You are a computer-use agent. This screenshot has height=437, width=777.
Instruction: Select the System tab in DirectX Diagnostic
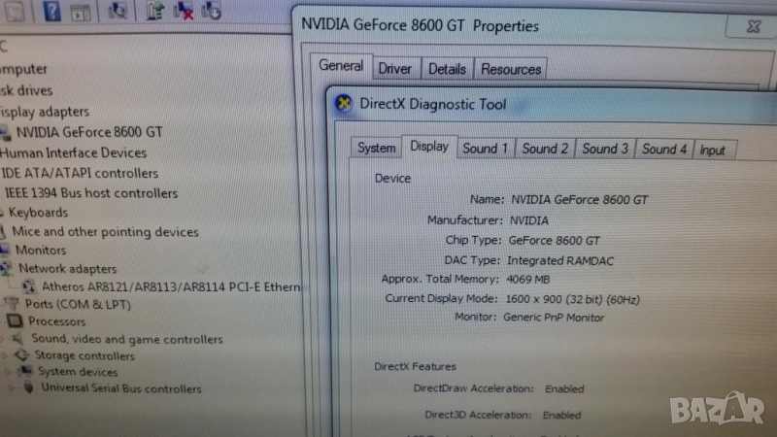tap(376, 149)
